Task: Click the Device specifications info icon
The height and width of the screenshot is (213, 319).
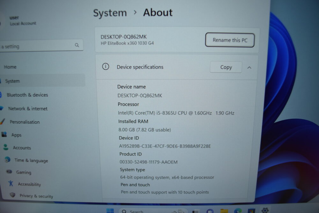Action: [x=106, y=67]
